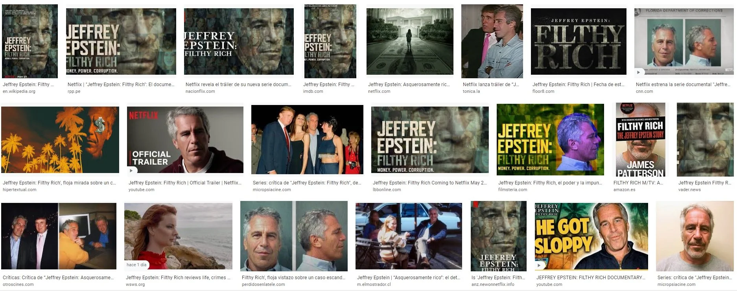The width and height of the screenshot is (737, 291).
Task: Open the wsws.org red-haired woman by sea image
Action: pos(178,236)
